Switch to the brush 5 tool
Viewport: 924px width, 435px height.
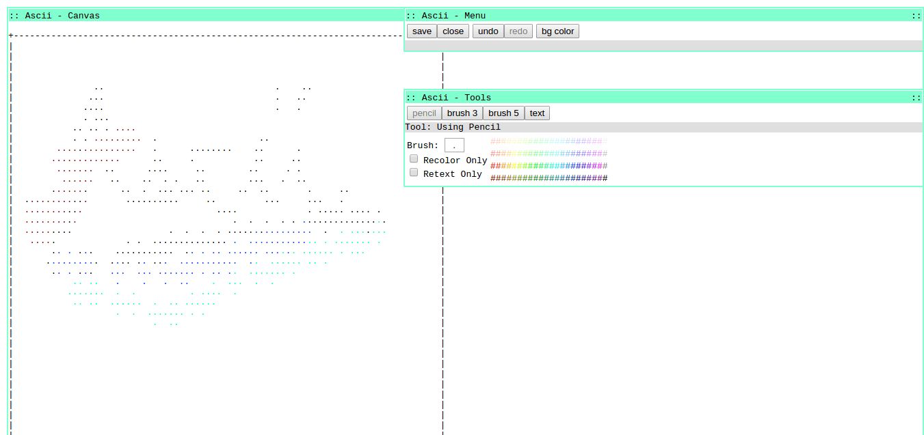[x=503, y=113]
